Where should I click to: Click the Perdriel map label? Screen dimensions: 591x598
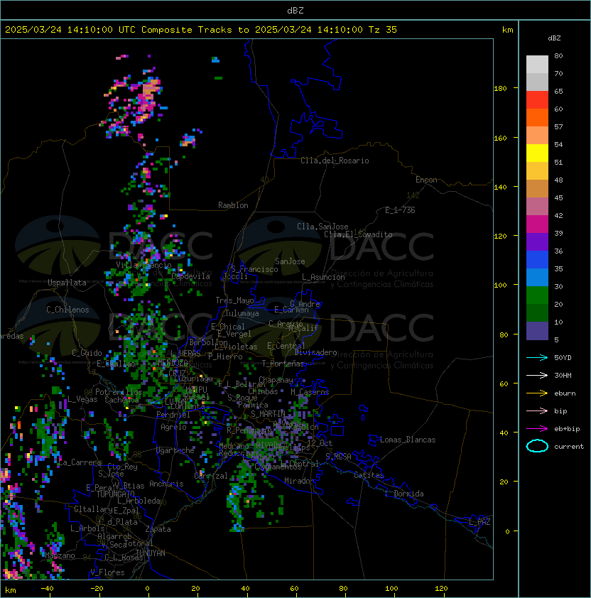pos(173,415)
